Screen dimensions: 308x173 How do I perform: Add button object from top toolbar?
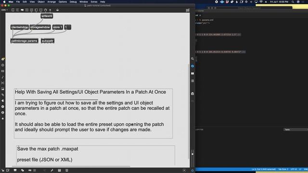pos(31,10)
